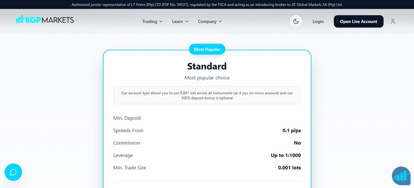Expand the Learn menu

tap(180, 21)
